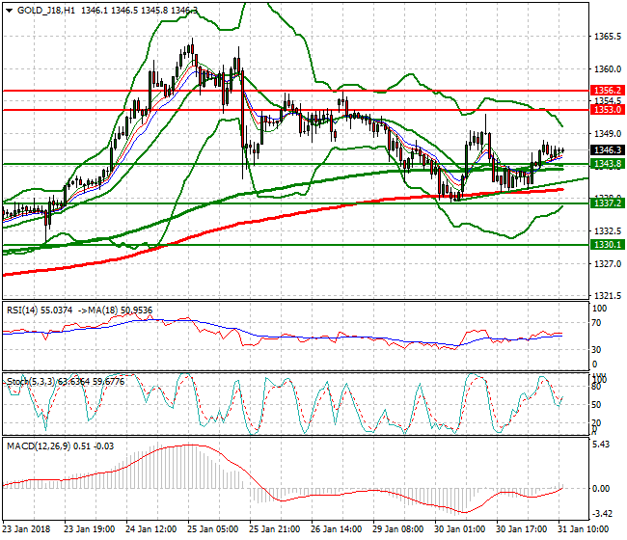Click the 1349.0 price axis value
627x540 pixels.
click(608, 133)
